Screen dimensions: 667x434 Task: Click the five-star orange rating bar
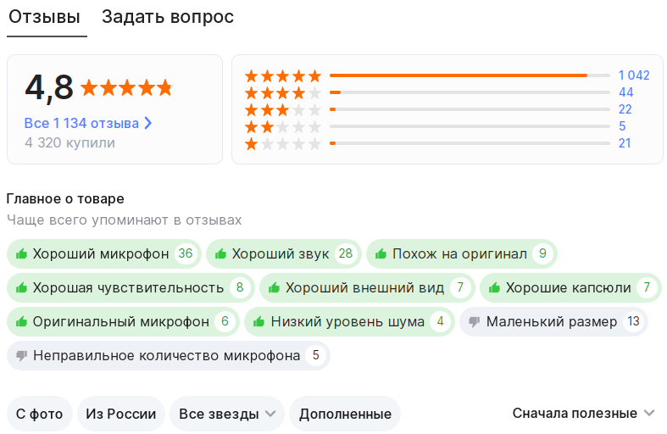point(458,75)
